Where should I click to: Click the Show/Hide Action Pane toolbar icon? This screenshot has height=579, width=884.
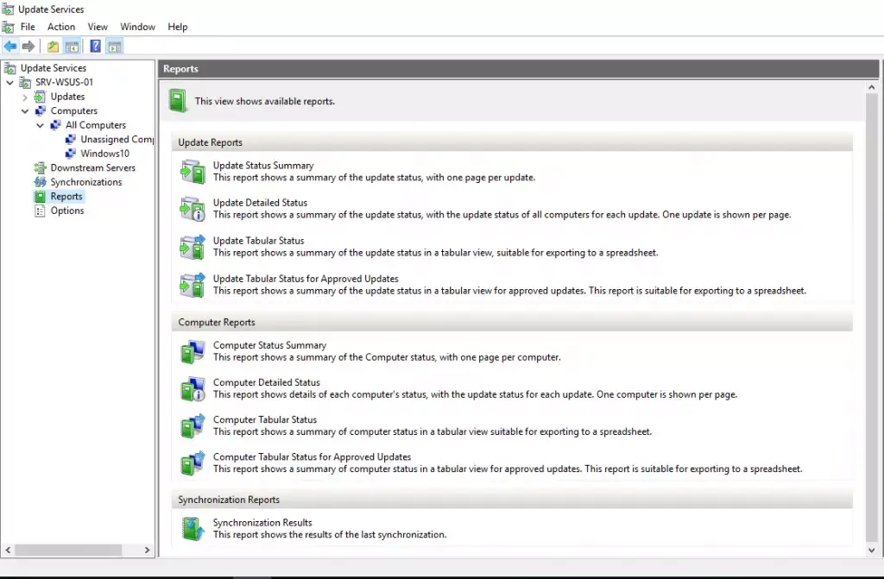tap(115, 47)
